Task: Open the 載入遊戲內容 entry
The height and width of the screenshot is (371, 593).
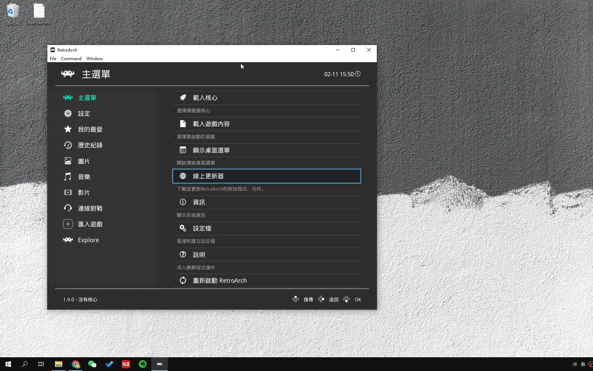Action: click(267, 124)
